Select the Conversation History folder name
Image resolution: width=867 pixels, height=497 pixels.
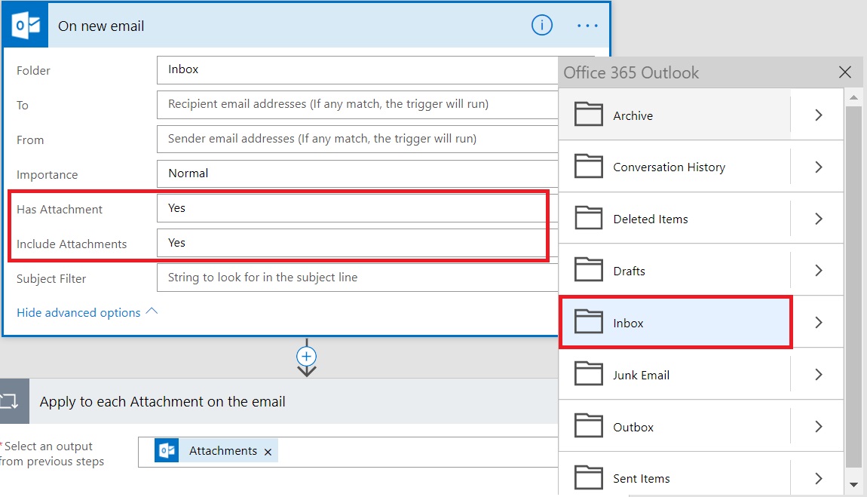click(669, 167)
